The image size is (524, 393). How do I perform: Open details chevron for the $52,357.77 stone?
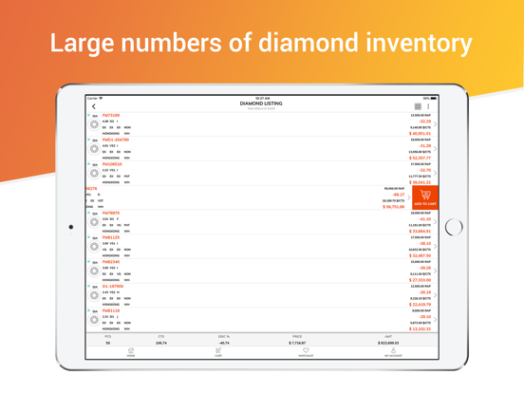tap(435, 149)
